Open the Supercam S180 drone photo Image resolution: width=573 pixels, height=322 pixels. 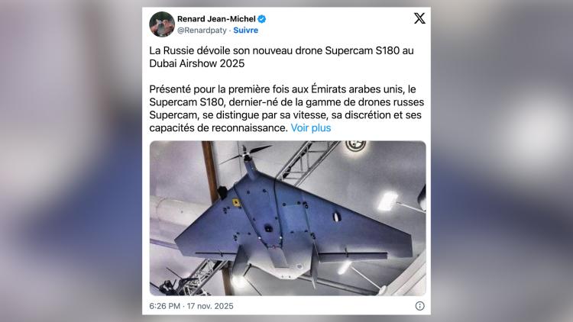point(287,218)
